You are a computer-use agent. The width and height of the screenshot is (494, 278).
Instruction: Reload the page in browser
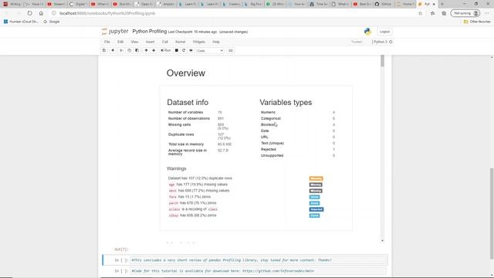29,13
